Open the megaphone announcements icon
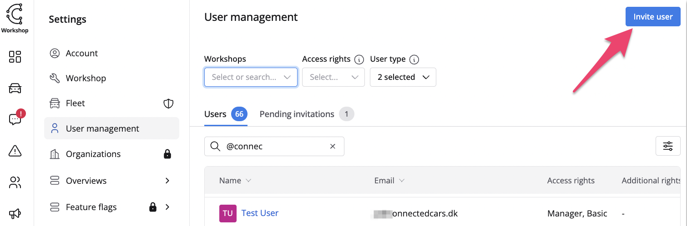 [x=15, y=213]
